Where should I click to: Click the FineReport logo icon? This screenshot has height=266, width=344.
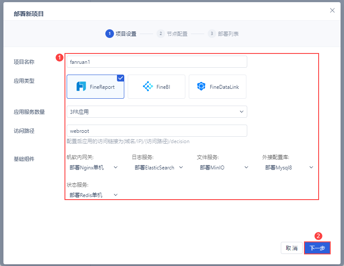[81, 87]
